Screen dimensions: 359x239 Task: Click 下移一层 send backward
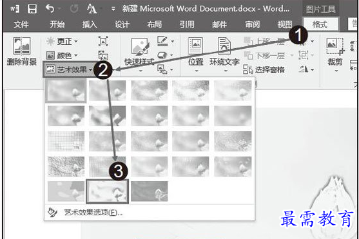pyautogui.click(x=264, y=56)
